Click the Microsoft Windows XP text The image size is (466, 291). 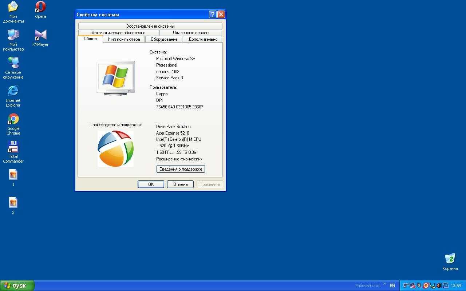point(175,59)
